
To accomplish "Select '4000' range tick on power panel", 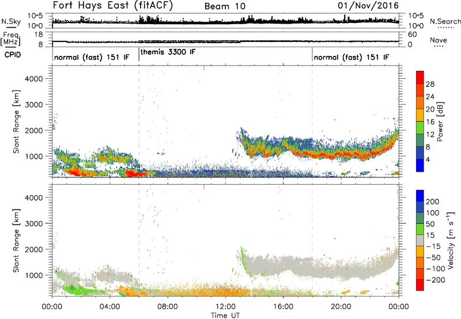I will click(x=34, y=79).
